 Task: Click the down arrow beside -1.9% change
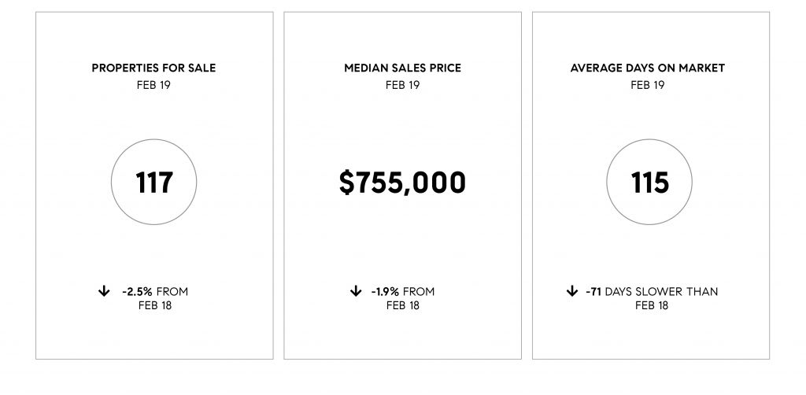(355, 292)
